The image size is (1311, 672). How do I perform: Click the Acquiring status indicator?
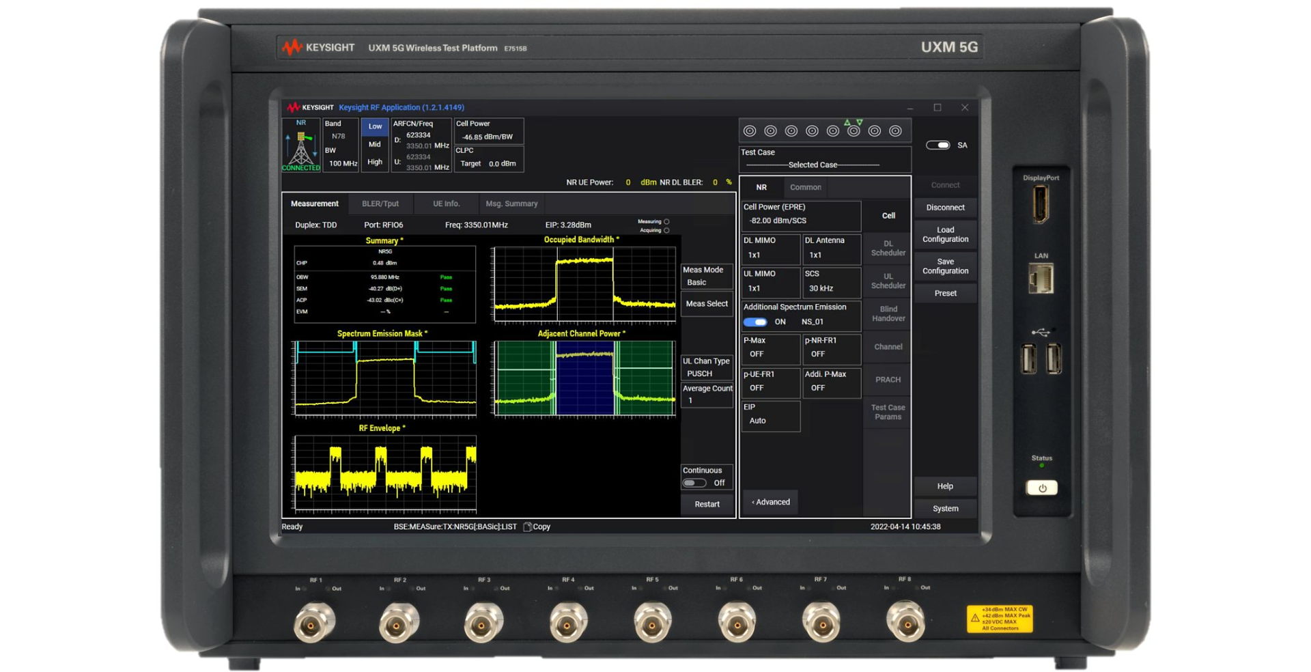[x=666, y=230]
